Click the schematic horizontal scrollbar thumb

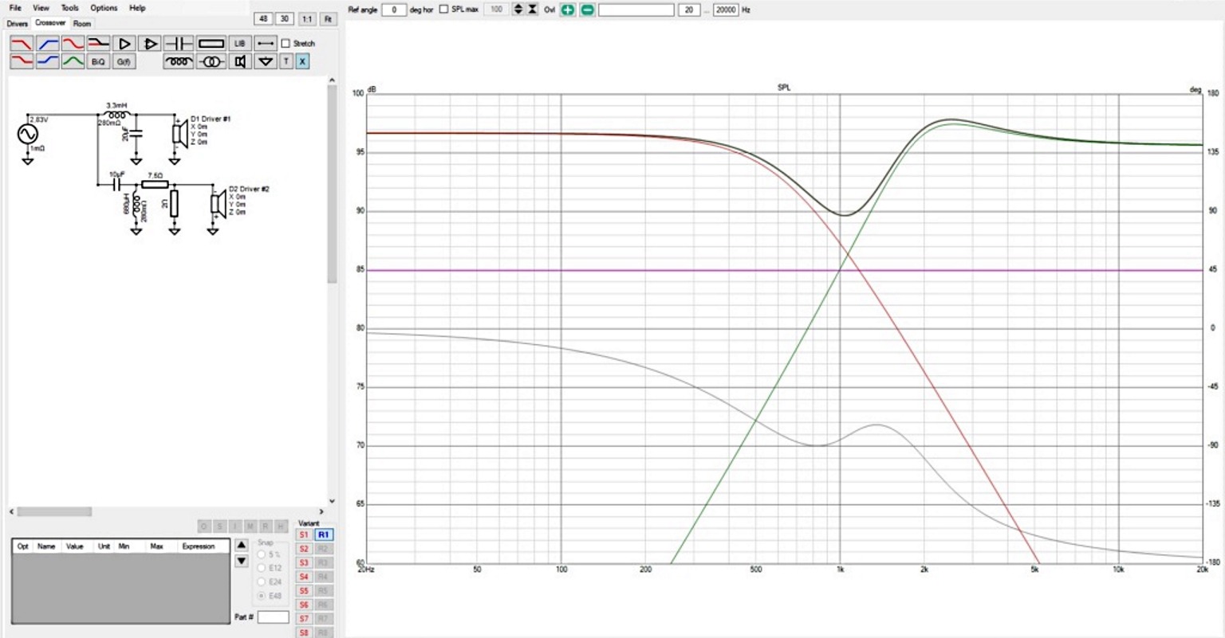tap(54, 511)
